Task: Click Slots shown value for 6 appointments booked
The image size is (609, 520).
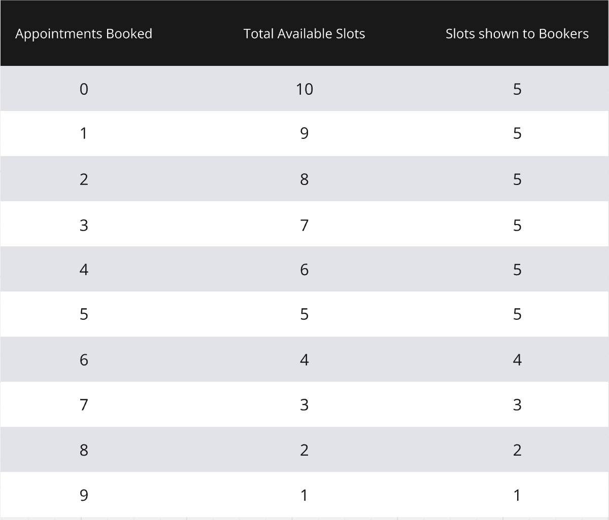Action: (517, 359)
